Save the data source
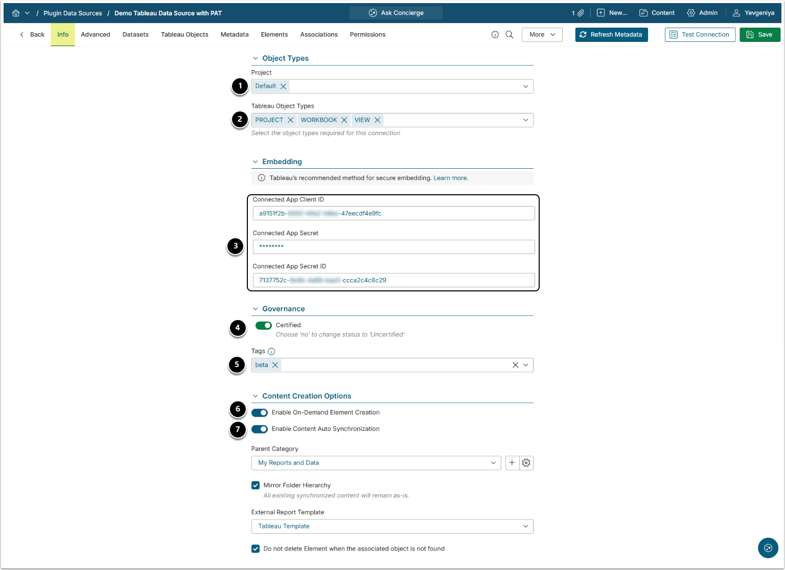 click(759, 35)
